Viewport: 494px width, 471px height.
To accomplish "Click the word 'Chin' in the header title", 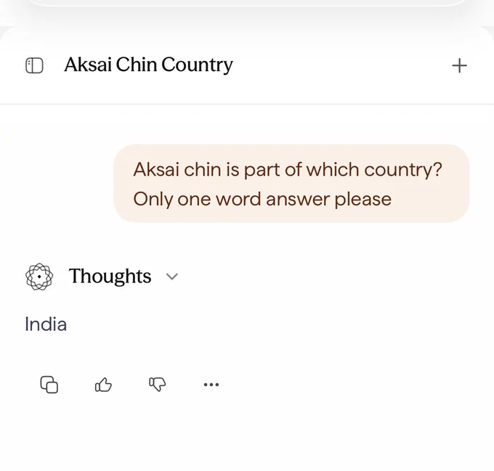I will pyautogui.click(x=137, y=65).
